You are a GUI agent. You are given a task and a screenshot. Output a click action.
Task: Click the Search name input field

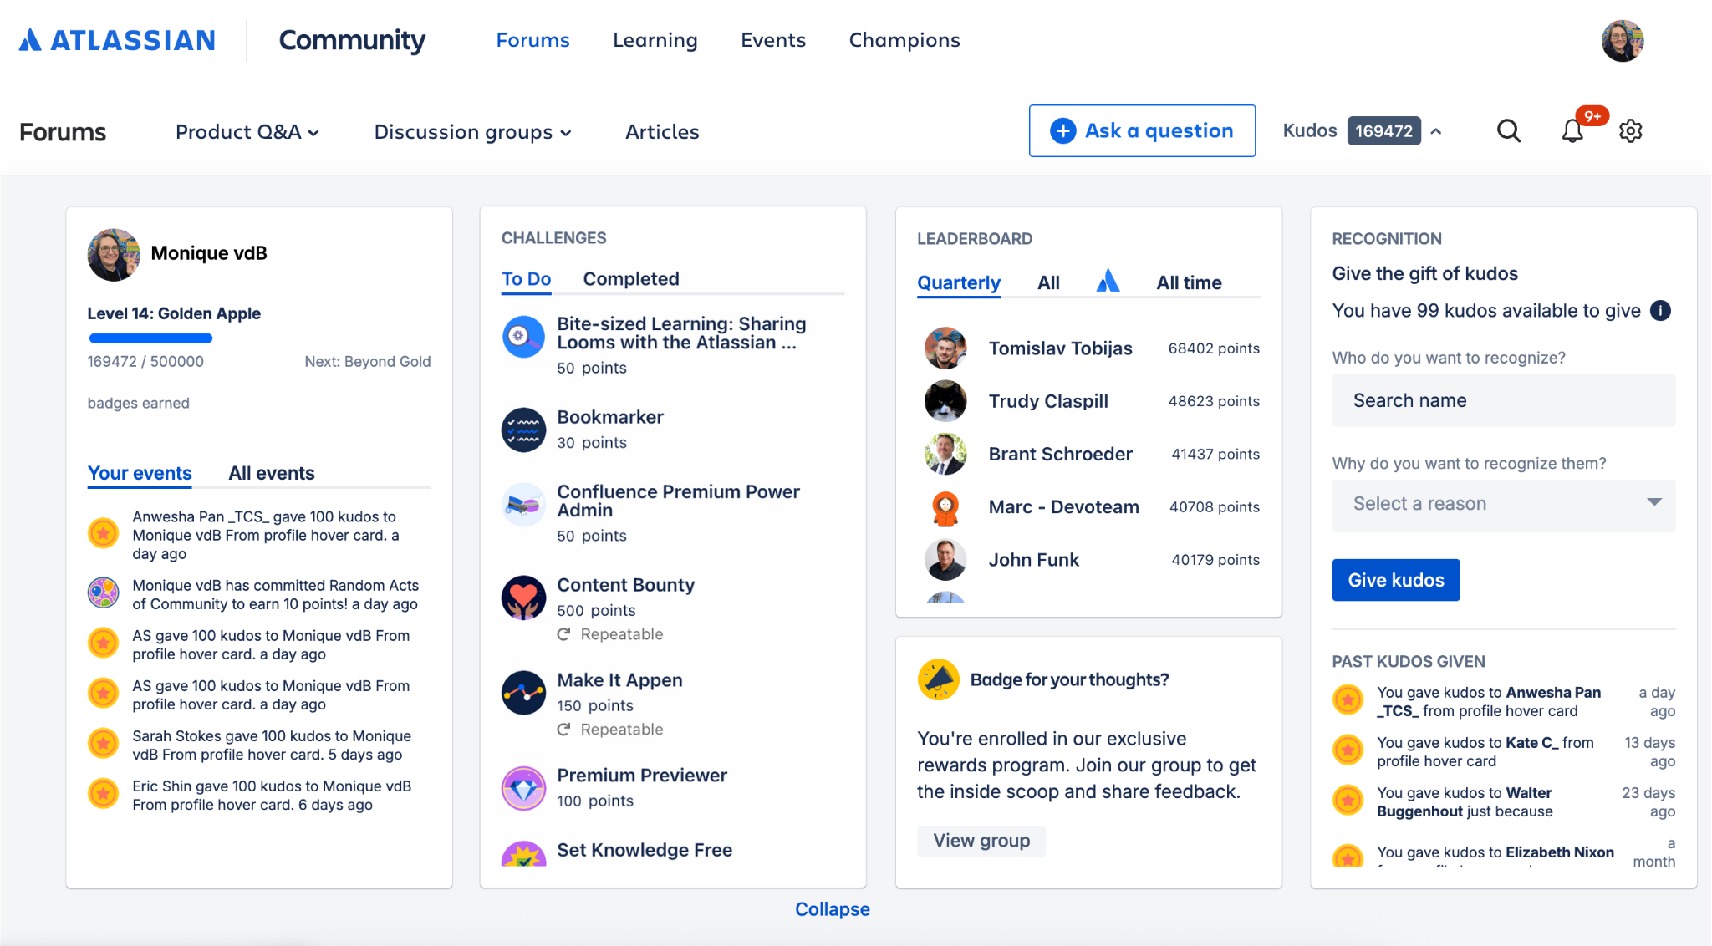click(x=1502, y=400)
